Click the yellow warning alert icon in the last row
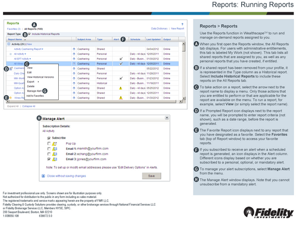 [x=121, y=98]
